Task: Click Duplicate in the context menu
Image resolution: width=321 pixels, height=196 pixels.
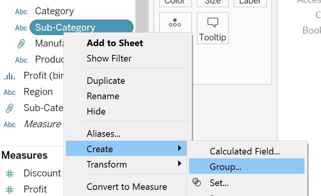Action: pos(106,81)
